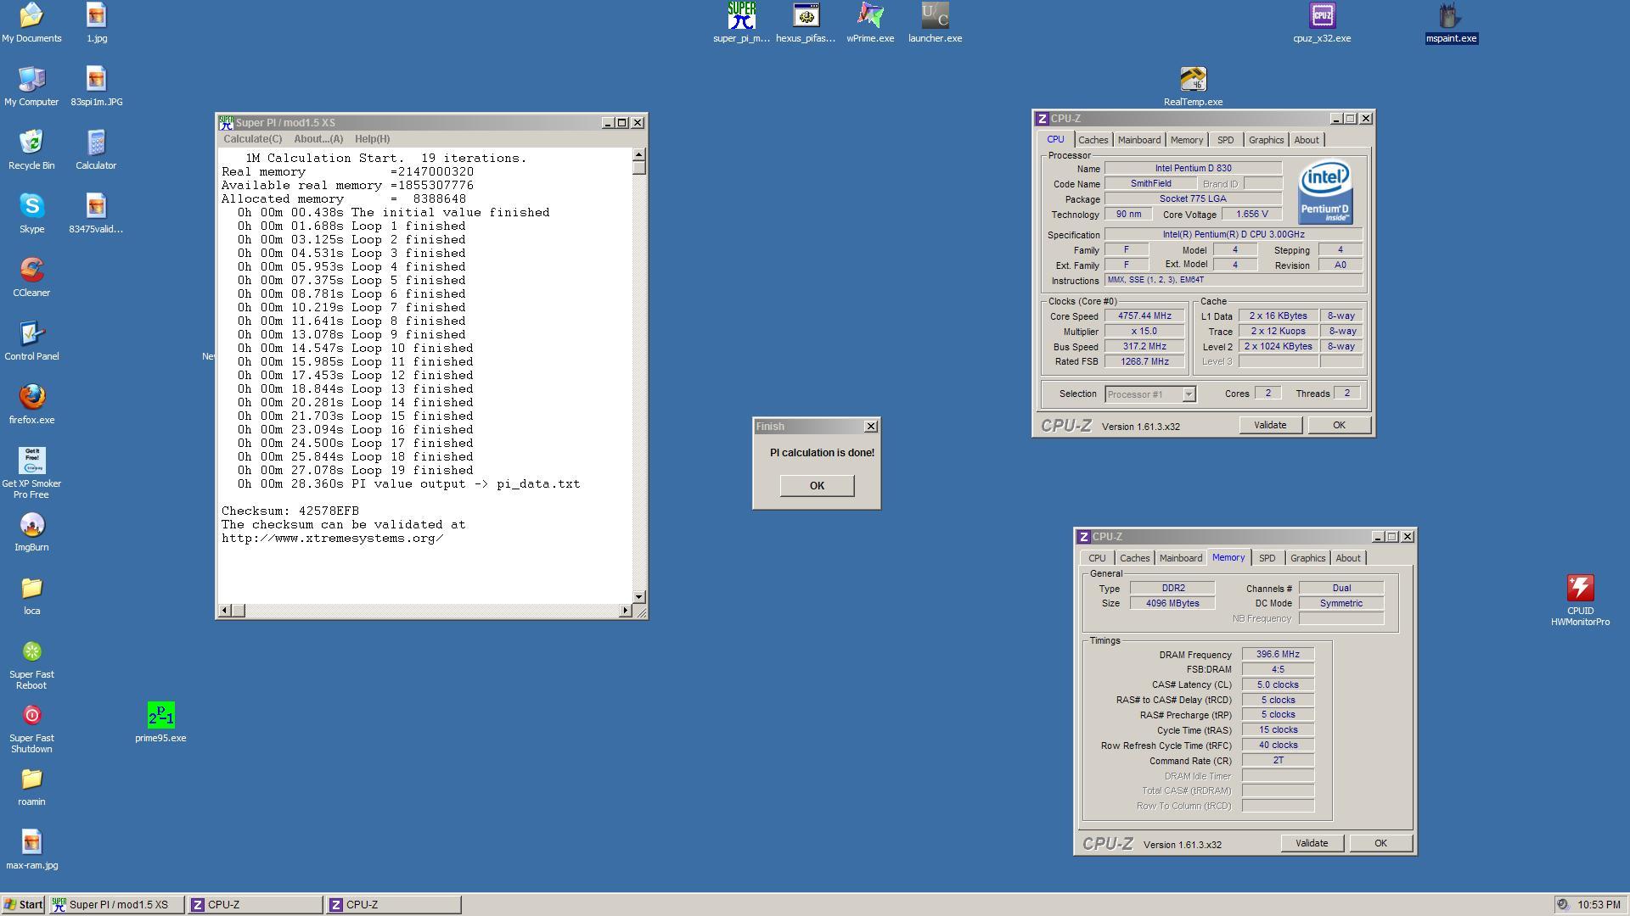Open the 83475valid... file icon
Viewport: 1630px width, 916px height.
(x=96, y=213)
